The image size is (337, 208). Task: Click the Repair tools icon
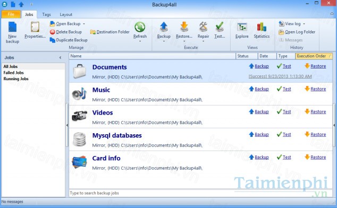click(x=203, y=27)
